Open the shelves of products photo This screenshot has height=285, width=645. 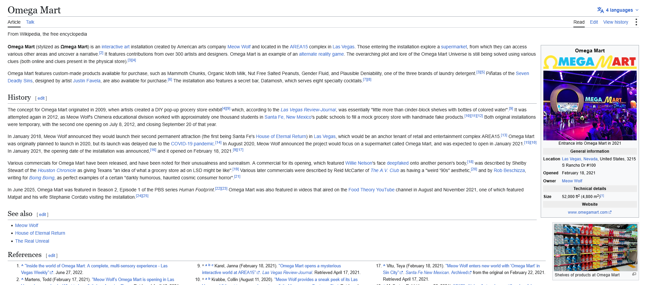[x=595, y=247]
